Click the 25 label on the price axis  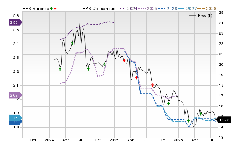[x=221, y=12]
